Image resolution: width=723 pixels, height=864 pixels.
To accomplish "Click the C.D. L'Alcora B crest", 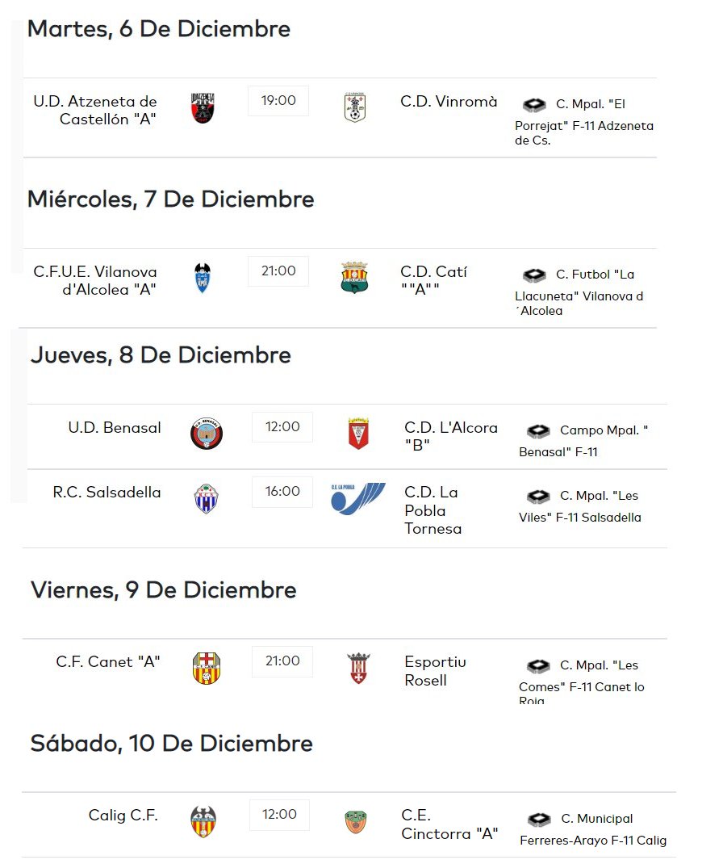I will pyautogui.click(x=358, y=434).
